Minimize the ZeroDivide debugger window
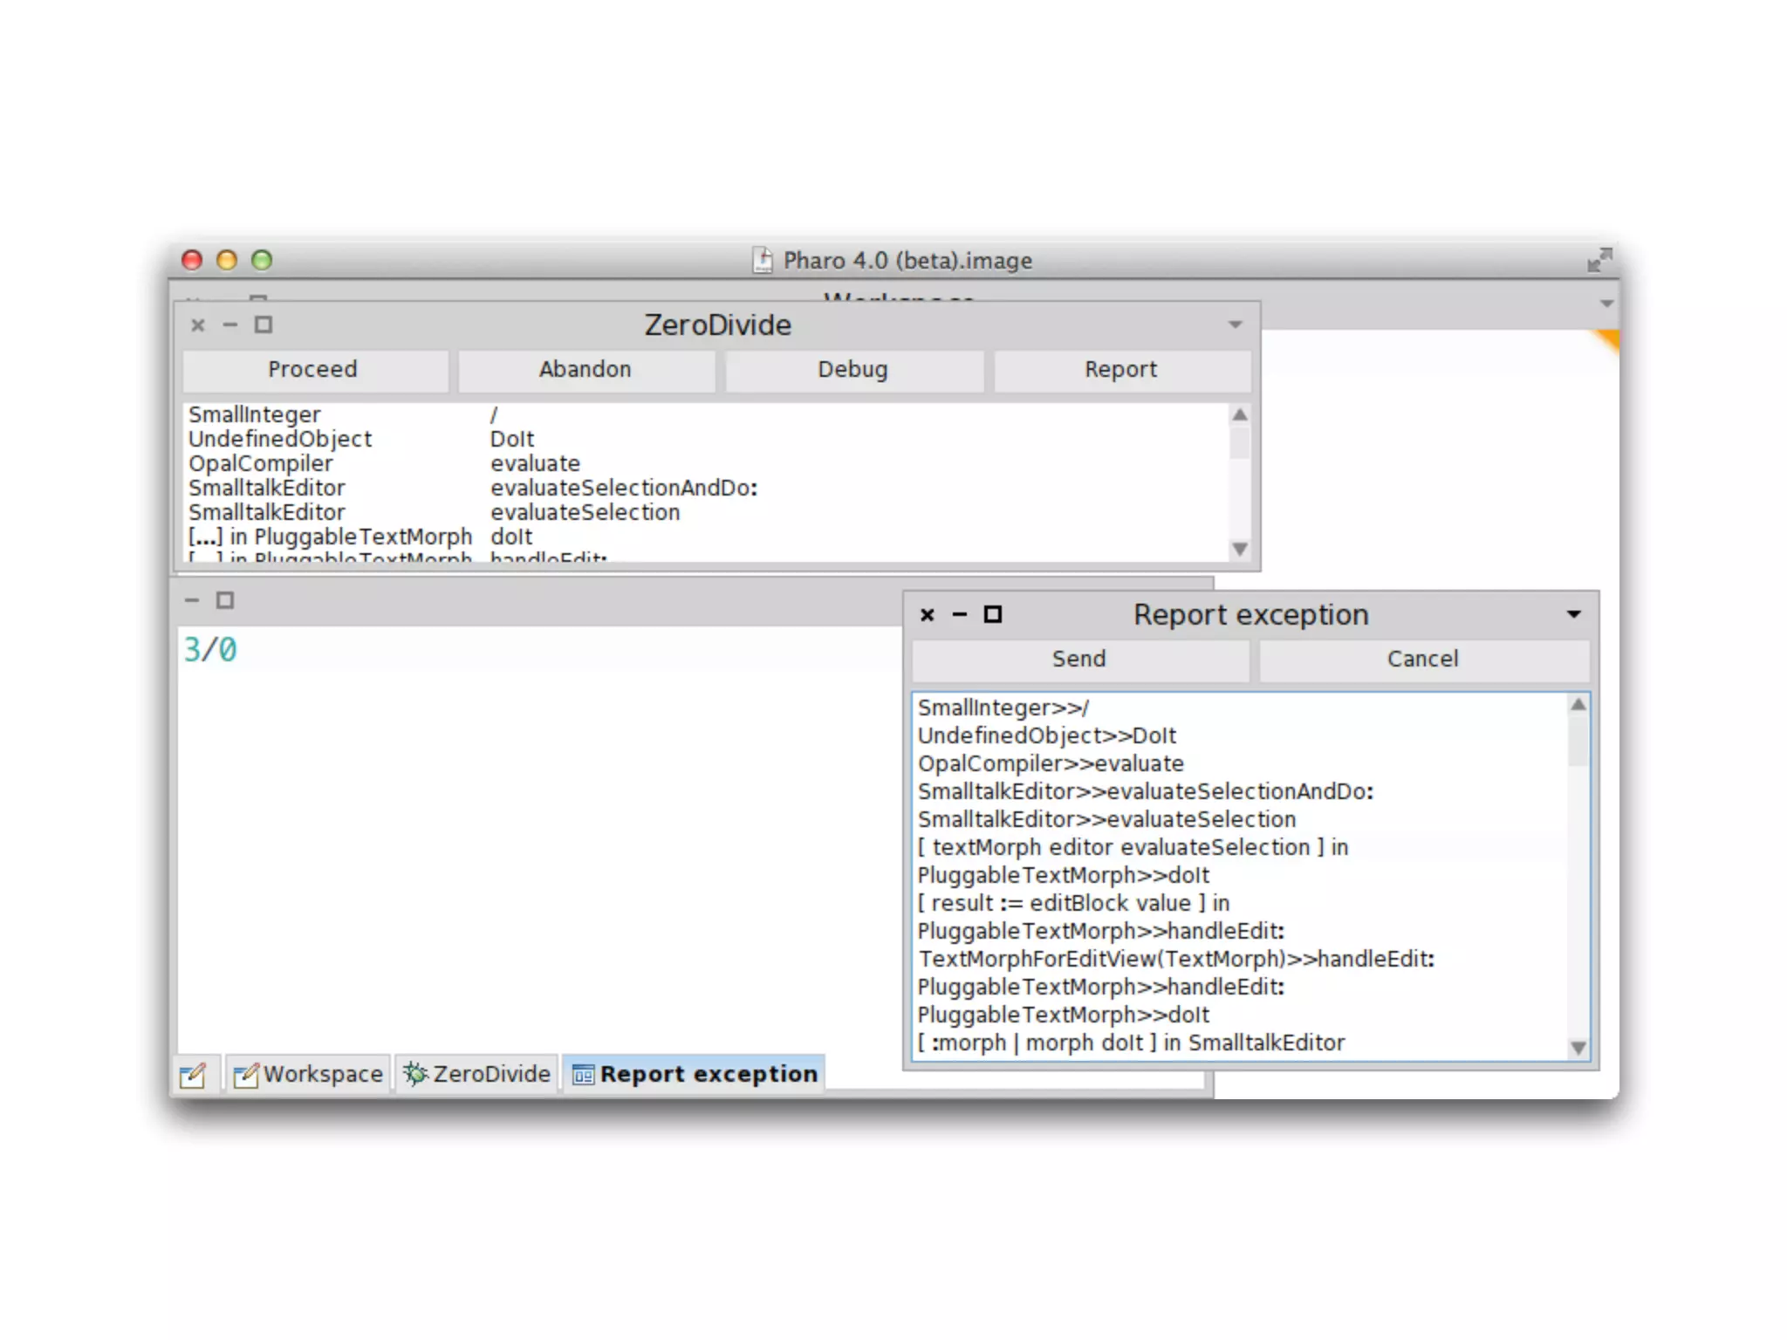Image resolution: width=1787 pixels, height=1340 pixels. pos(230,325)
